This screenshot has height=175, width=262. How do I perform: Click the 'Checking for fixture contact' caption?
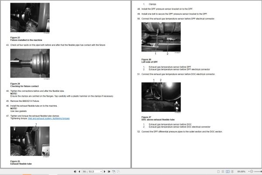24,86
